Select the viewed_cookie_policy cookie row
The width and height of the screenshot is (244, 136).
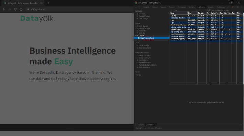pos(206,27)
